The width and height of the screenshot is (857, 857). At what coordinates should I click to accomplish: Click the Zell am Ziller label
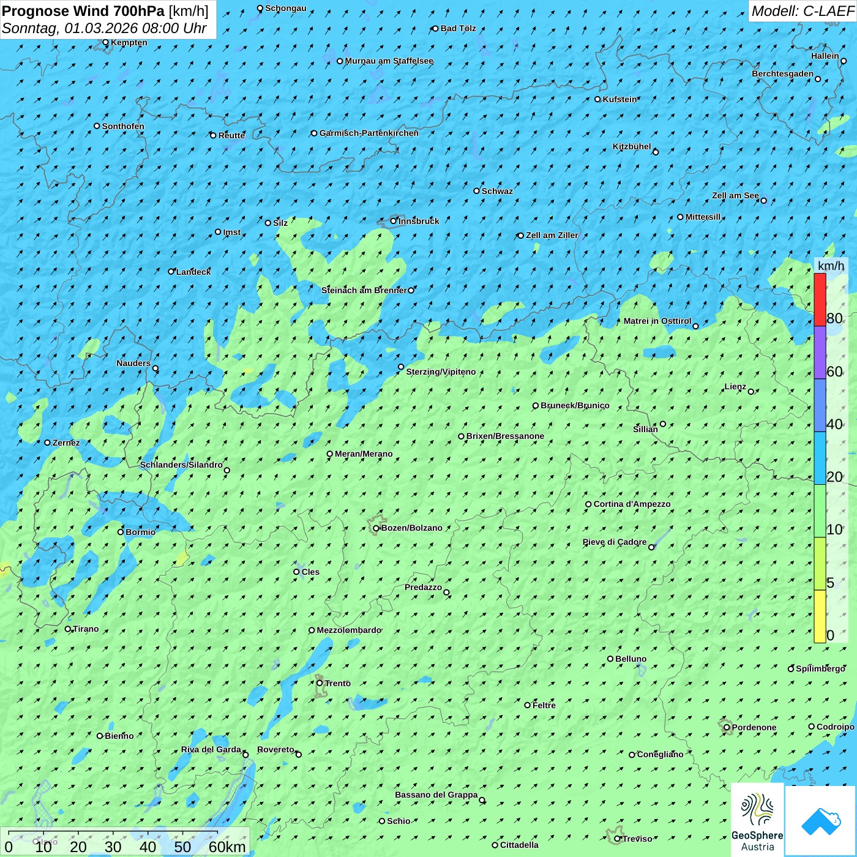click(x=552, y=235)
